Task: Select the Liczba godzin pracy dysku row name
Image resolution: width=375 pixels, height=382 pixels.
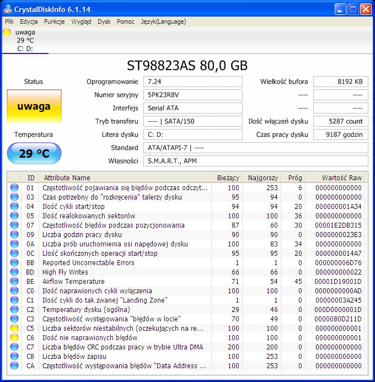Action: [x=82, y=235]
